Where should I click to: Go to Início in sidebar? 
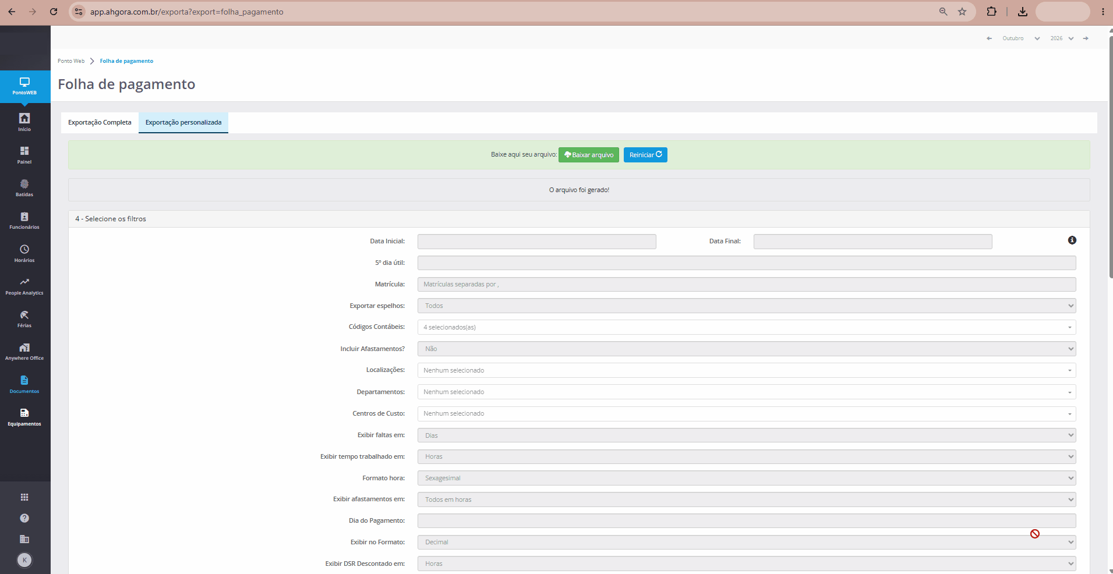click(24, 122)
